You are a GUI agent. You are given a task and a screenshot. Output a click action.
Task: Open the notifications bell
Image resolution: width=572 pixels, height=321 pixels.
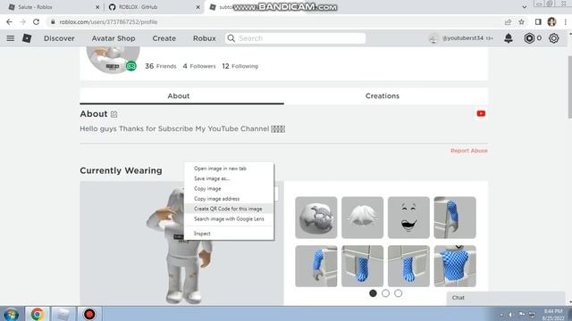[509, 37]
